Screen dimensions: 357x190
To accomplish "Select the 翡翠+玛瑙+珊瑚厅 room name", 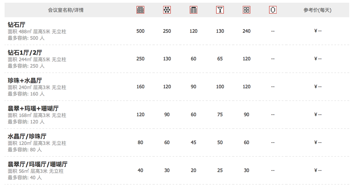I will pos(33,109).
